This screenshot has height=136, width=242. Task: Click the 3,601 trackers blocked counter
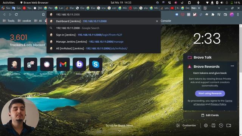click(x=19, y=37)
